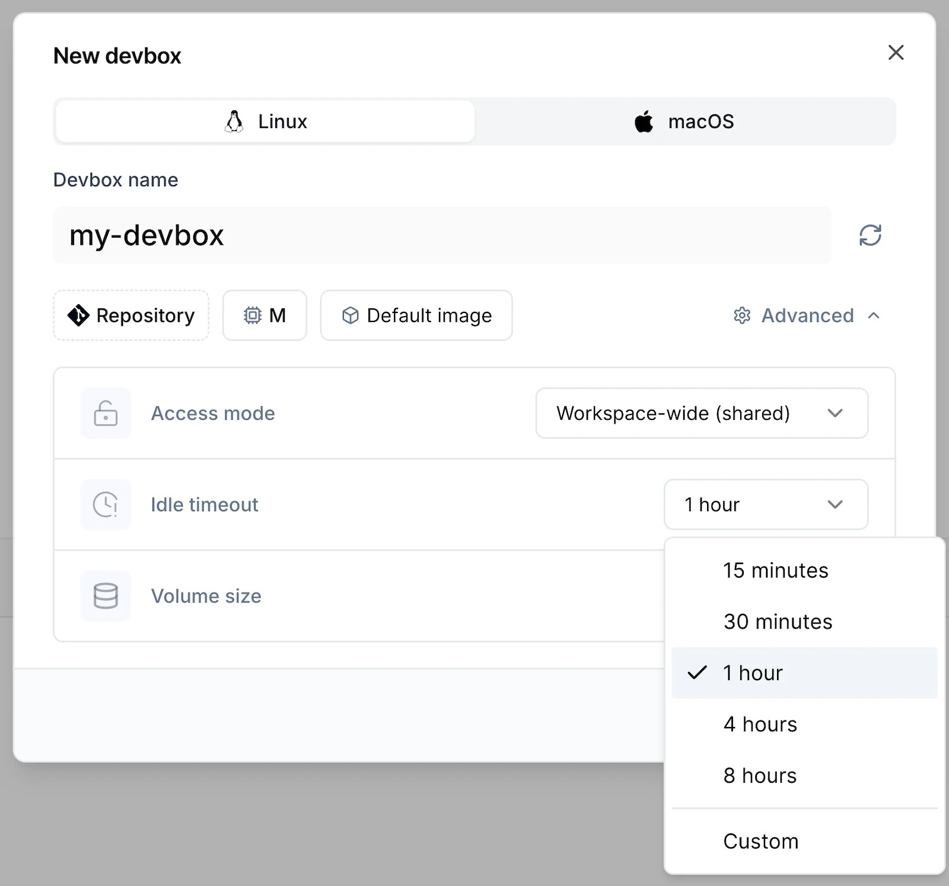Choose Custom idle timeout
This screenshot has width=949, height=886.
804,842
